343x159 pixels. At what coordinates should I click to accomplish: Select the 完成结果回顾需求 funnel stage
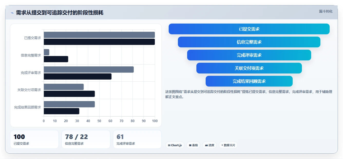(249, 81)
